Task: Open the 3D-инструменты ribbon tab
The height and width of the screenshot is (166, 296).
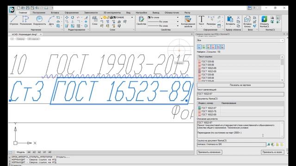Action: point(112,12)
